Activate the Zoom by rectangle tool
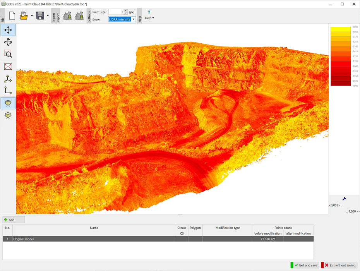The width and height of the screenshot is (360, 271). tap(8, 54)
